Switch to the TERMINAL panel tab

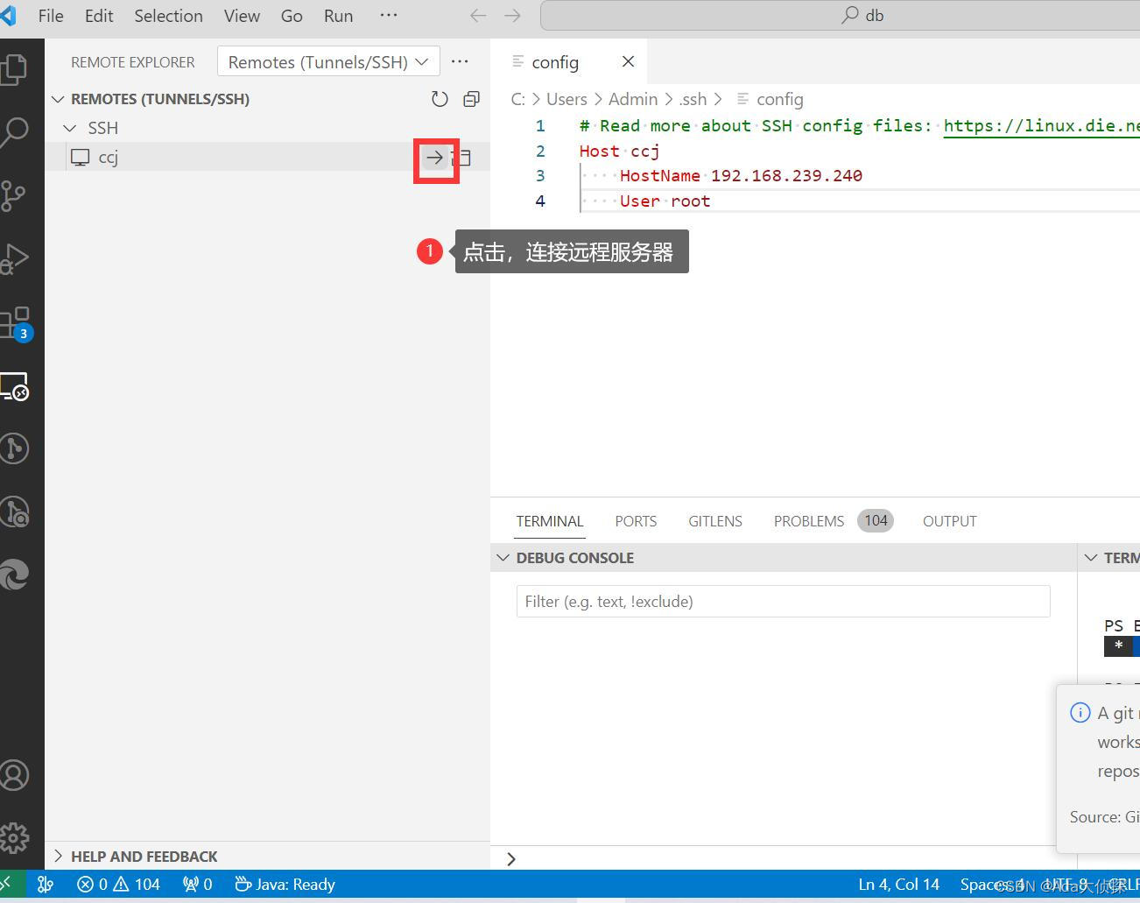pyautogui.click(x=550, y=521)
